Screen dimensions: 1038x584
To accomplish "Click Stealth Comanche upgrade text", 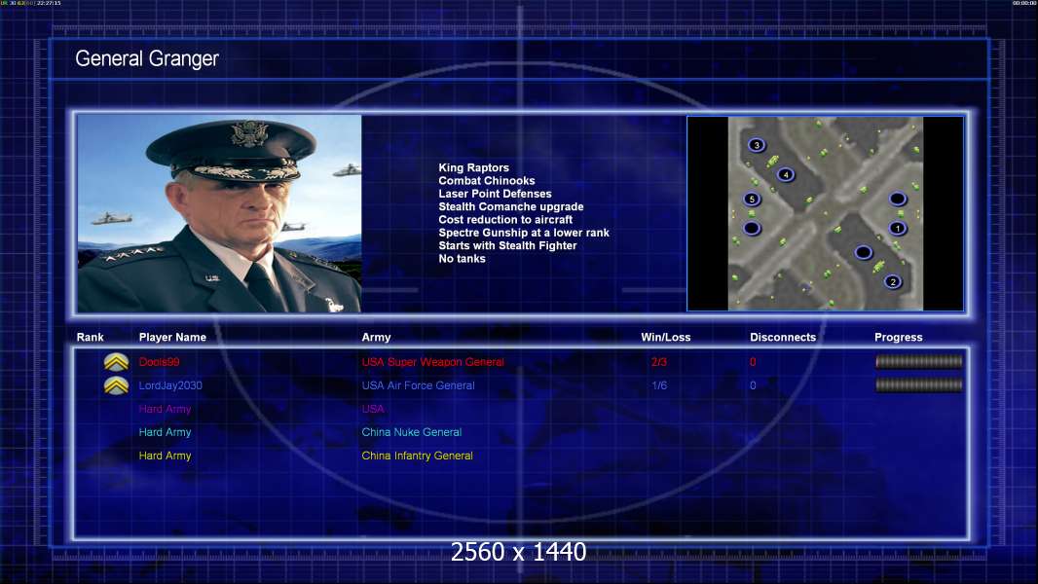I will point(510,206).
